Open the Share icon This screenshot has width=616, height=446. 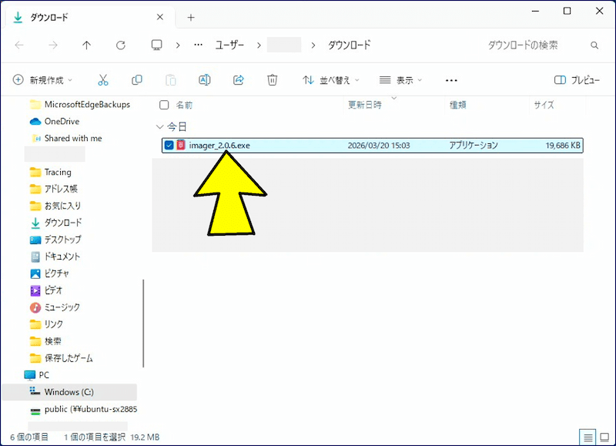pos(238,79)
